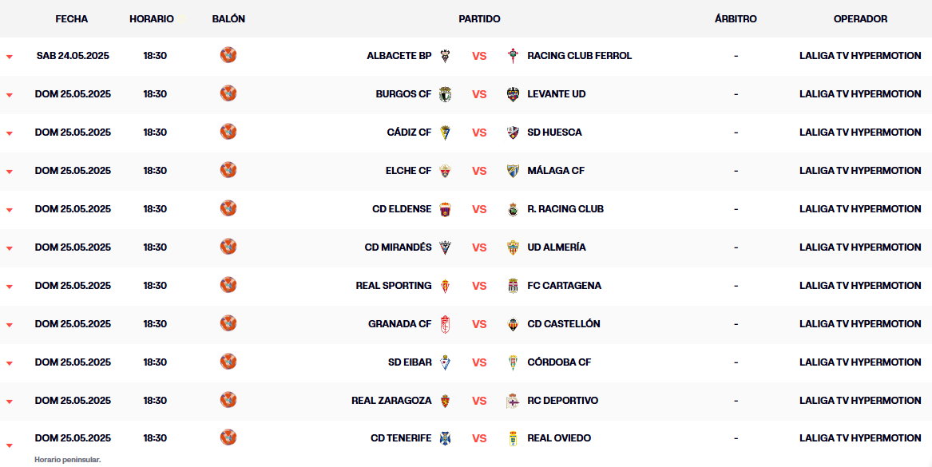Click LALIGA TV HYPERMOTION for Cádiz CF match

point(860,133)
